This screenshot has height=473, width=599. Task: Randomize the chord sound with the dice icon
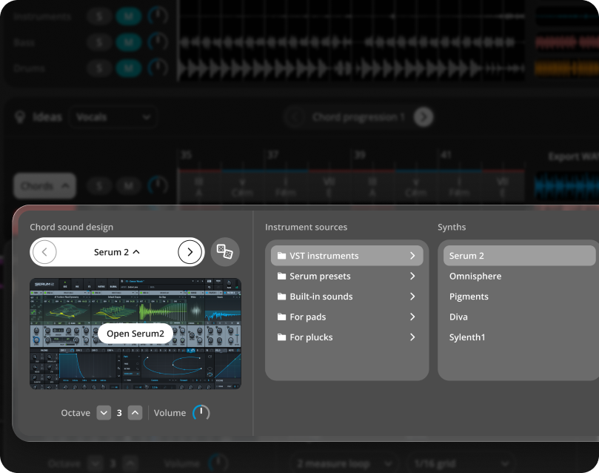pyautogui.click(x=225, y=252)
